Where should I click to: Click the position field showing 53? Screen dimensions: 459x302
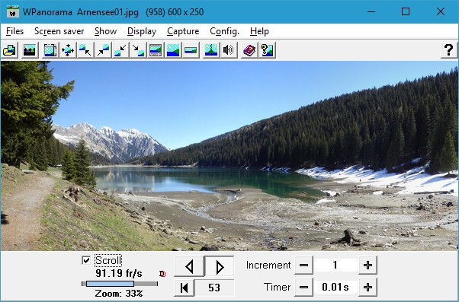pyautogui.click(x=214, y=288)
